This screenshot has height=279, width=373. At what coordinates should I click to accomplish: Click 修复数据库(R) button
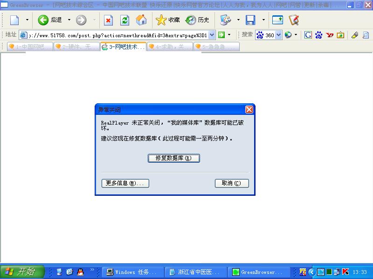[173, 158]
